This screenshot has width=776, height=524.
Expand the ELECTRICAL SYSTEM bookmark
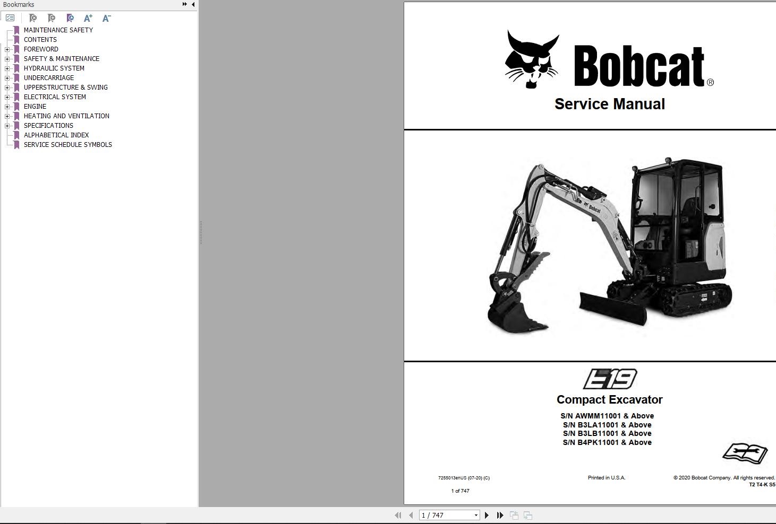(7, 97)
